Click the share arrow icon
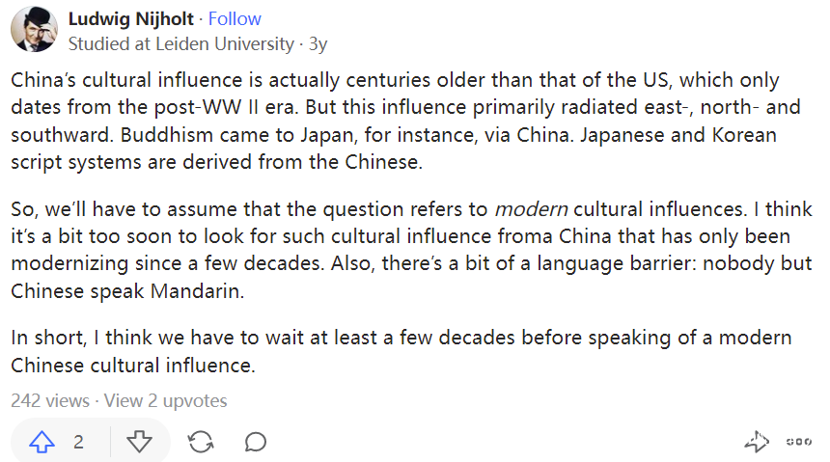This screenshot has height=462, width=830. click(x=757, y=442)
